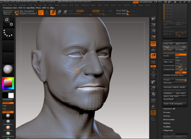Click the Higher Res button
The width and height of the screenshot is (191, 139).
tap(181, 44)
